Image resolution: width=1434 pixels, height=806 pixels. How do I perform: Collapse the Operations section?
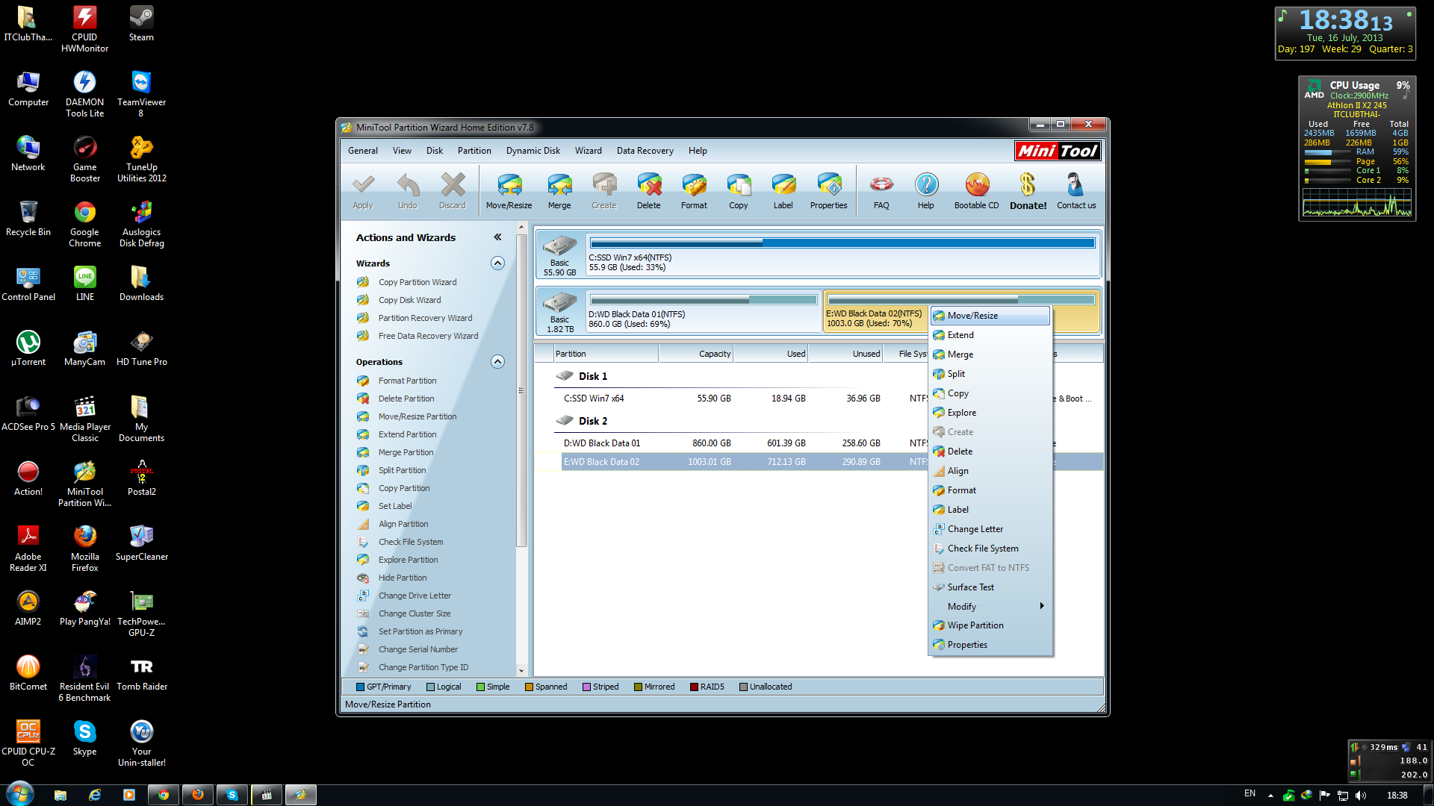497,361
